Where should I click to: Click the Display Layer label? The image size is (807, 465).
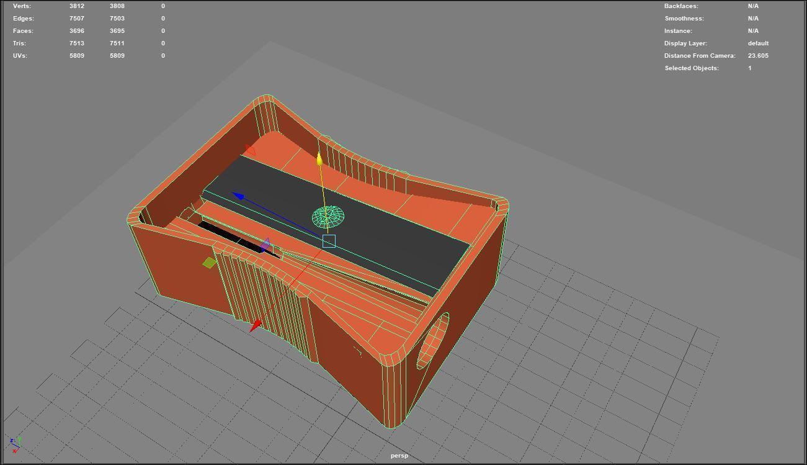(685, 43)
